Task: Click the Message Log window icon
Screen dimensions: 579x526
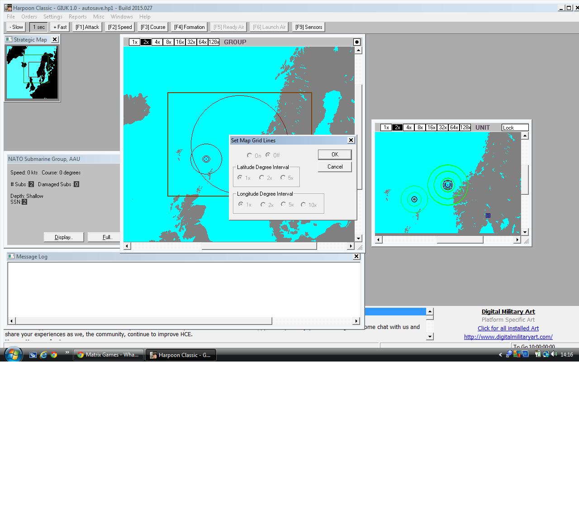Action: 11,256
